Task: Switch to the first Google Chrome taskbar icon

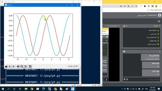Action: [x=32, y=89]
